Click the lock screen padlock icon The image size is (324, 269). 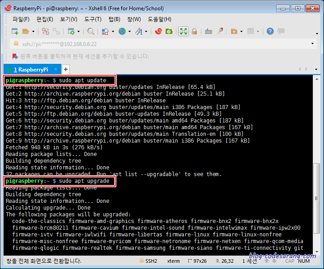194,31
